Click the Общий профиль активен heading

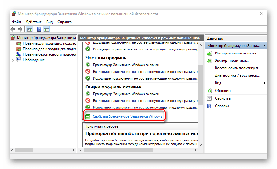113,87
